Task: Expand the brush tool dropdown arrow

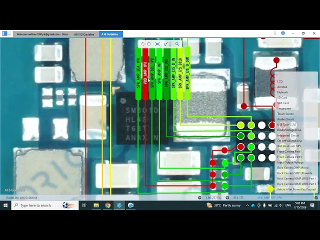Action: (170, 44)
